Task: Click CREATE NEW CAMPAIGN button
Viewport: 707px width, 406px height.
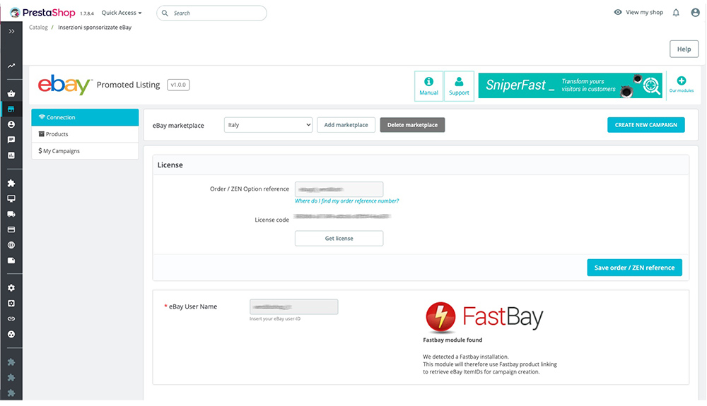Action: tap(645, 125)
